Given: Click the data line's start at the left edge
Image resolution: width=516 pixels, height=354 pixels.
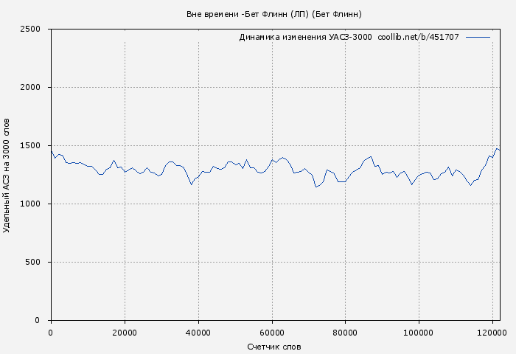Looking at the screenshot, I should point(51,150).
